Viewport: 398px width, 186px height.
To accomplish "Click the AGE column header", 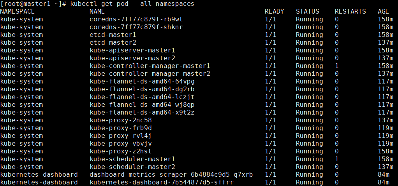I will point(383,11).
